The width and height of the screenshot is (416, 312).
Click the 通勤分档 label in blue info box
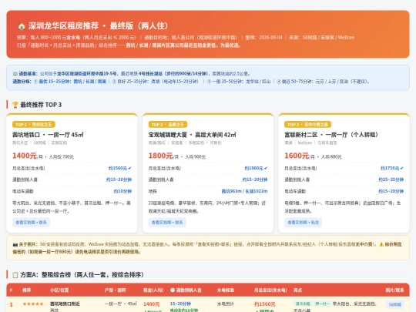click(22, 82)
